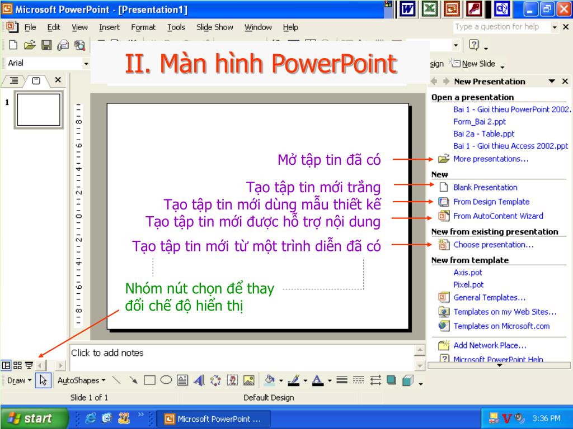Open the Dash Style options
573x429 pixels.
359,380
